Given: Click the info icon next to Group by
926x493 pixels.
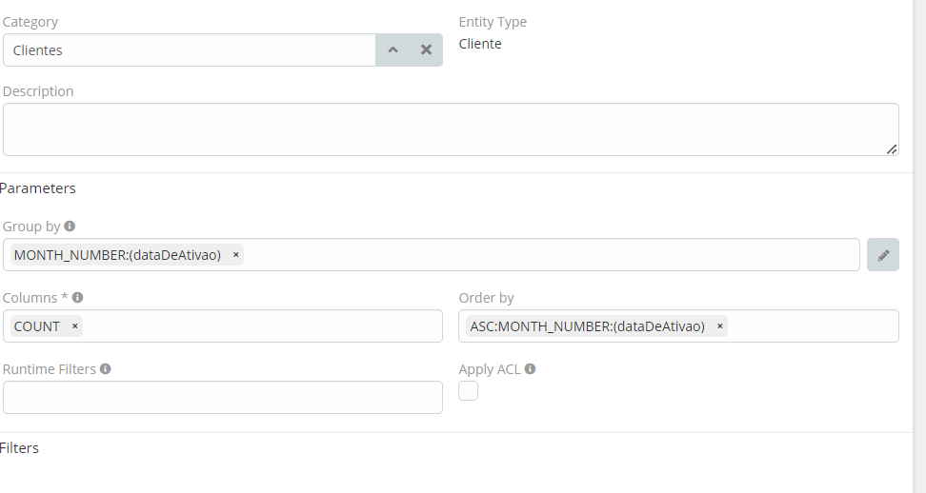Looking at the screenshot, I should (x=70, y=227).
